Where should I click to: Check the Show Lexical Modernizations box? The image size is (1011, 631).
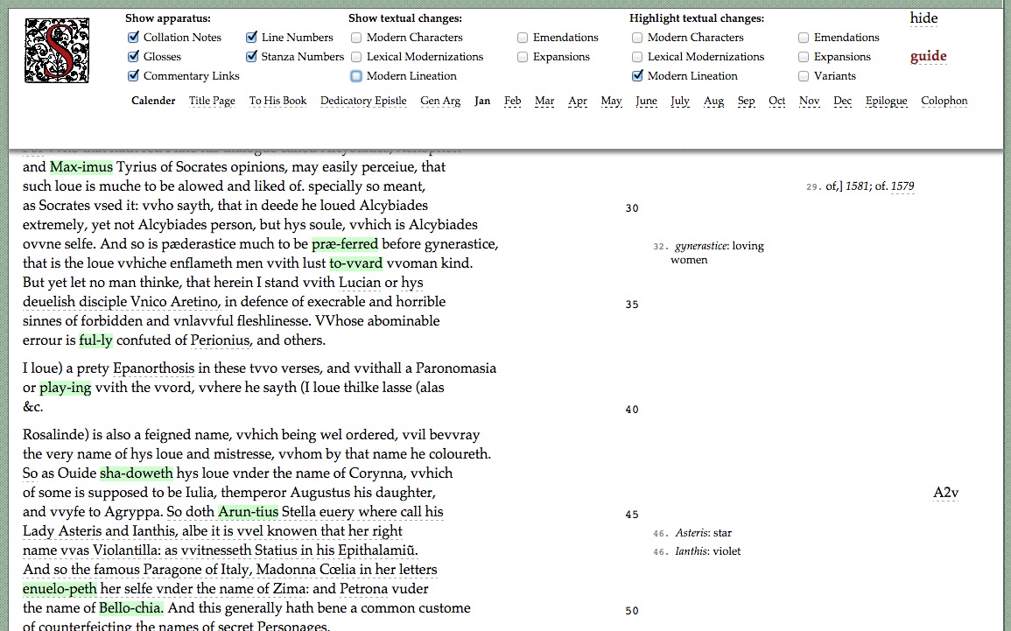[x=357, y=57]
